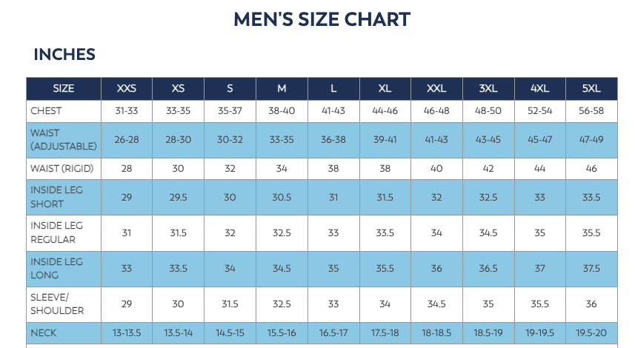Click the 38-40 chest measurement cell
The width and height of the screenshot is (635, 348).
[x=282, y=111]
